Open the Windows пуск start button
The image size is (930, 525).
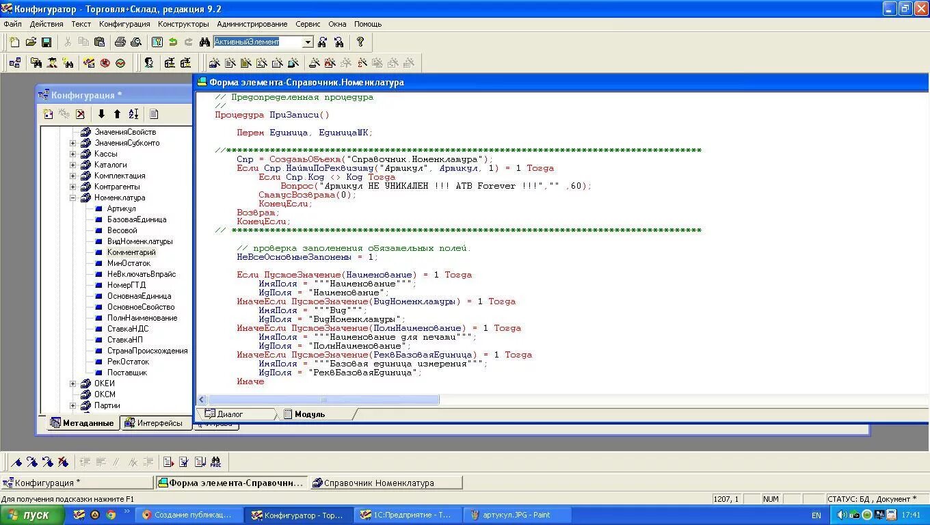[x=33, y=515]
